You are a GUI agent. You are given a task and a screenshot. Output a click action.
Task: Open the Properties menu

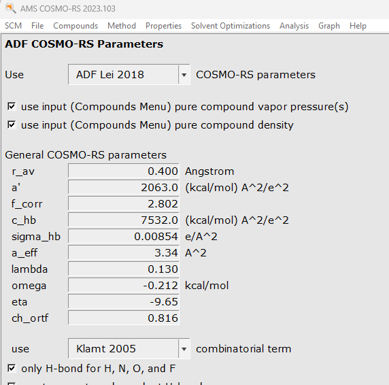coord(163,26)
